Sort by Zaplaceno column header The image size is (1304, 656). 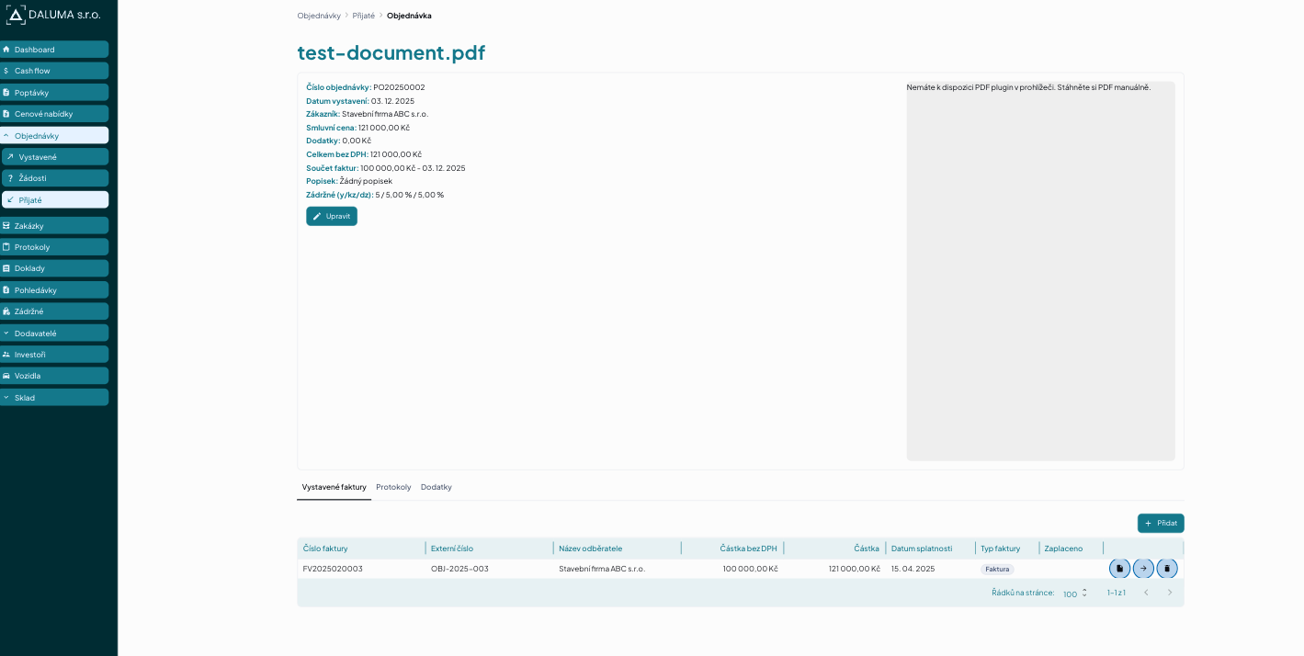(1063, 549)
